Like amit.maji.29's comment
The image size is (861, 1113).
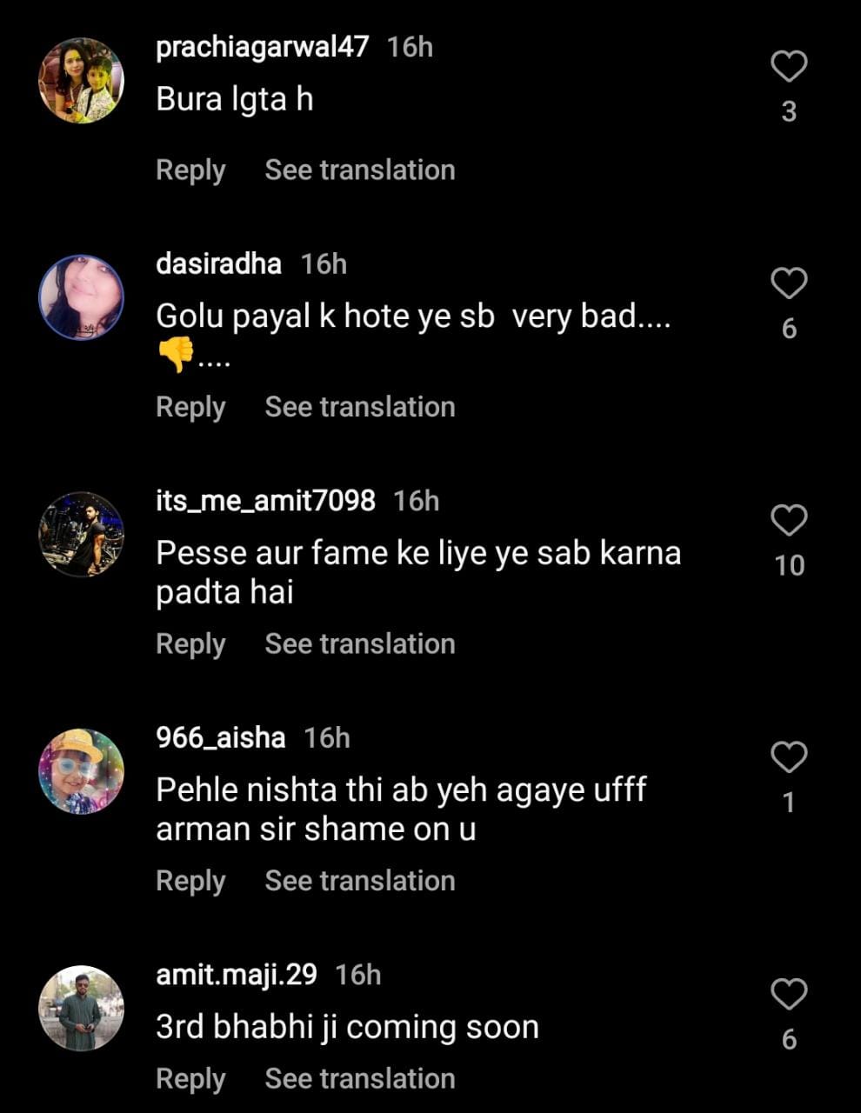789,994
